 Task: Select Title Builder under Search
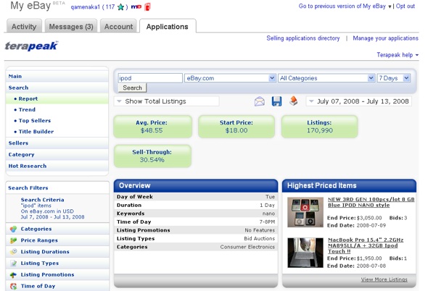57,132
